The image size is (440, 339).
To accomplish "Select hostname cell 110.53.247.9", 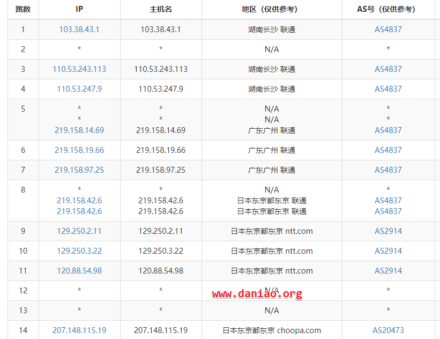I will pyautogui.click(x=160, y=89).
